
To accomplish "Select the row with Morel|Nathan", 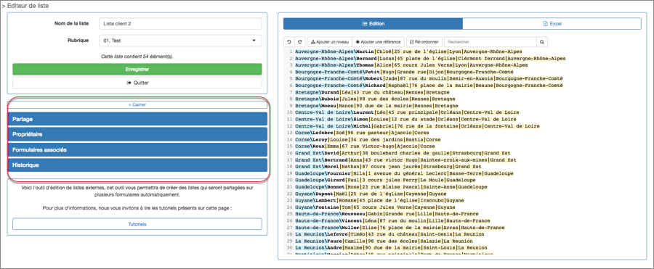I will [388, 167].
